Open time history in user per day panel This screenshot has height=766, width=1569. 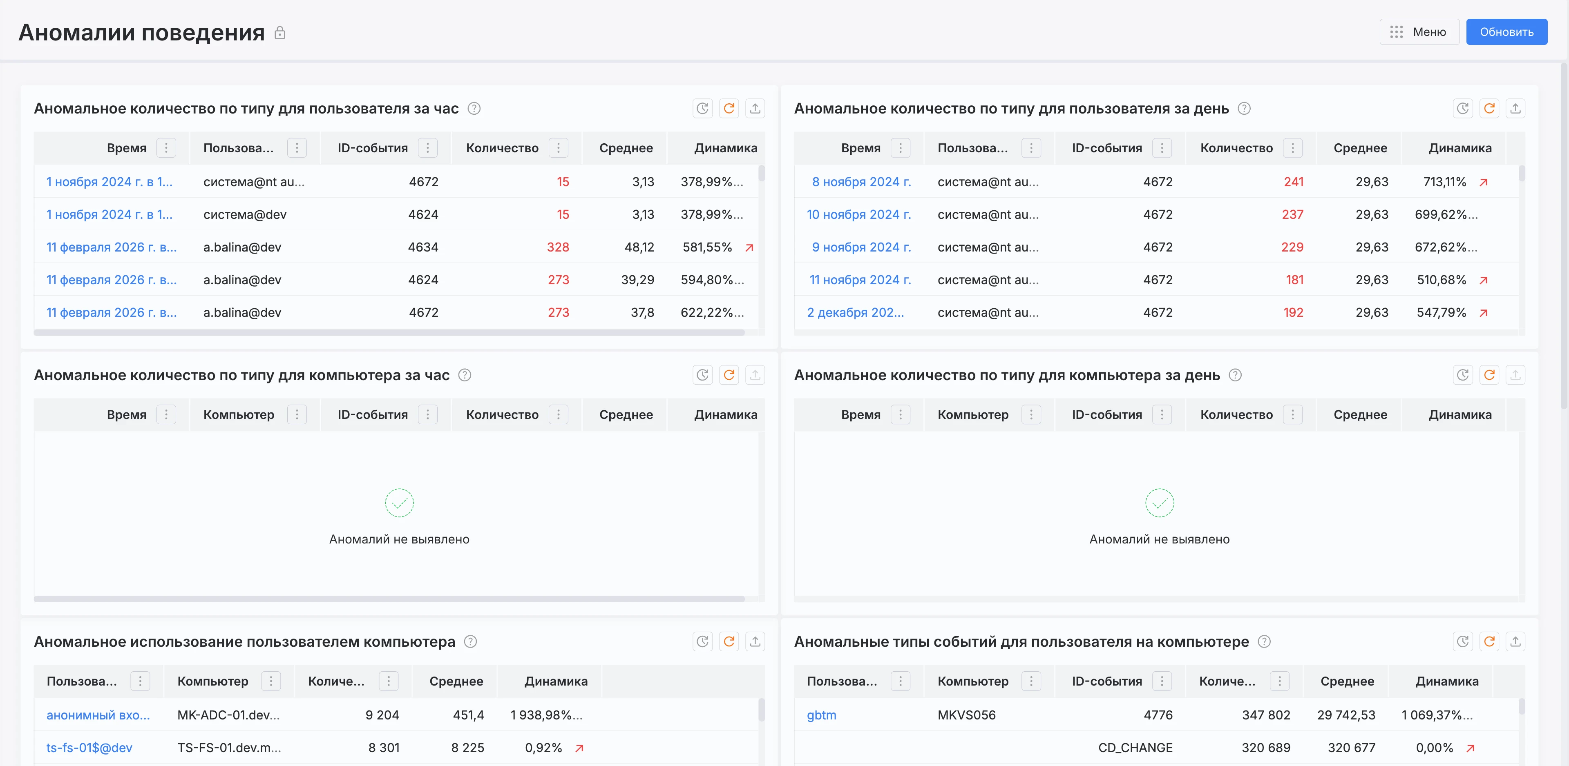[x=1463, y=108]
